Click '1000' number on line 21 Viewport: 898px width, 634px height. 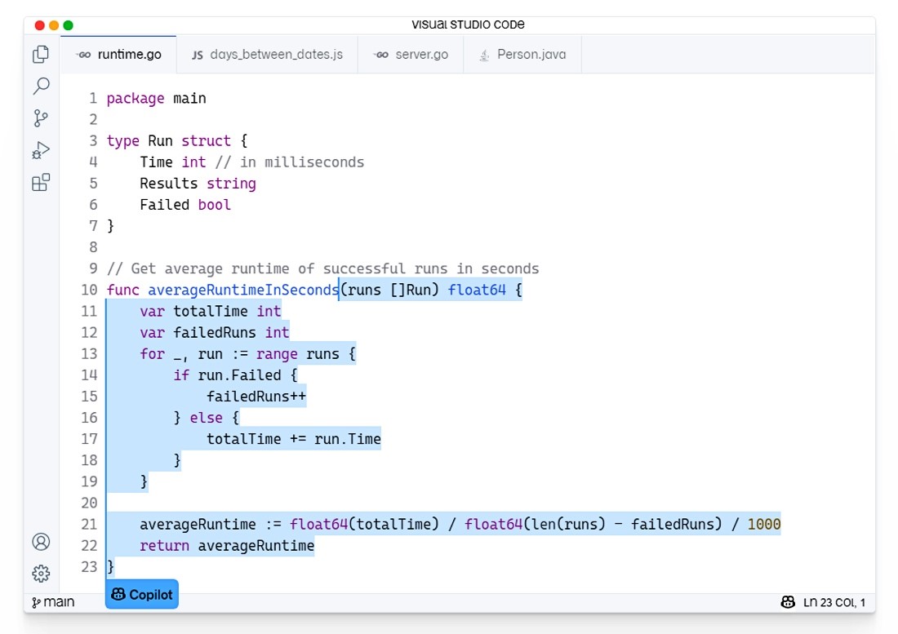tap(764, 524)
